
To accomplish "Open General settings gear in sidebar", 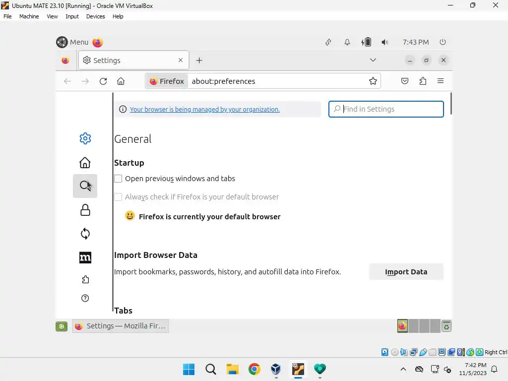I will (x=85, y=138).
